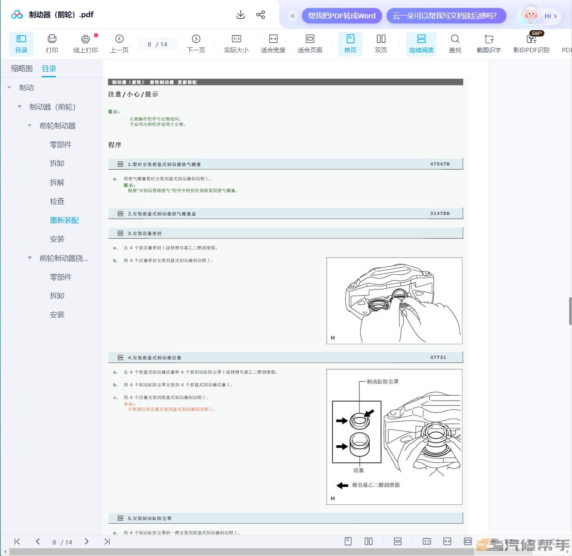Click 帮我把PDF转成Word suggestion
This screenshot has height=556, width=572.
point(342,16)
